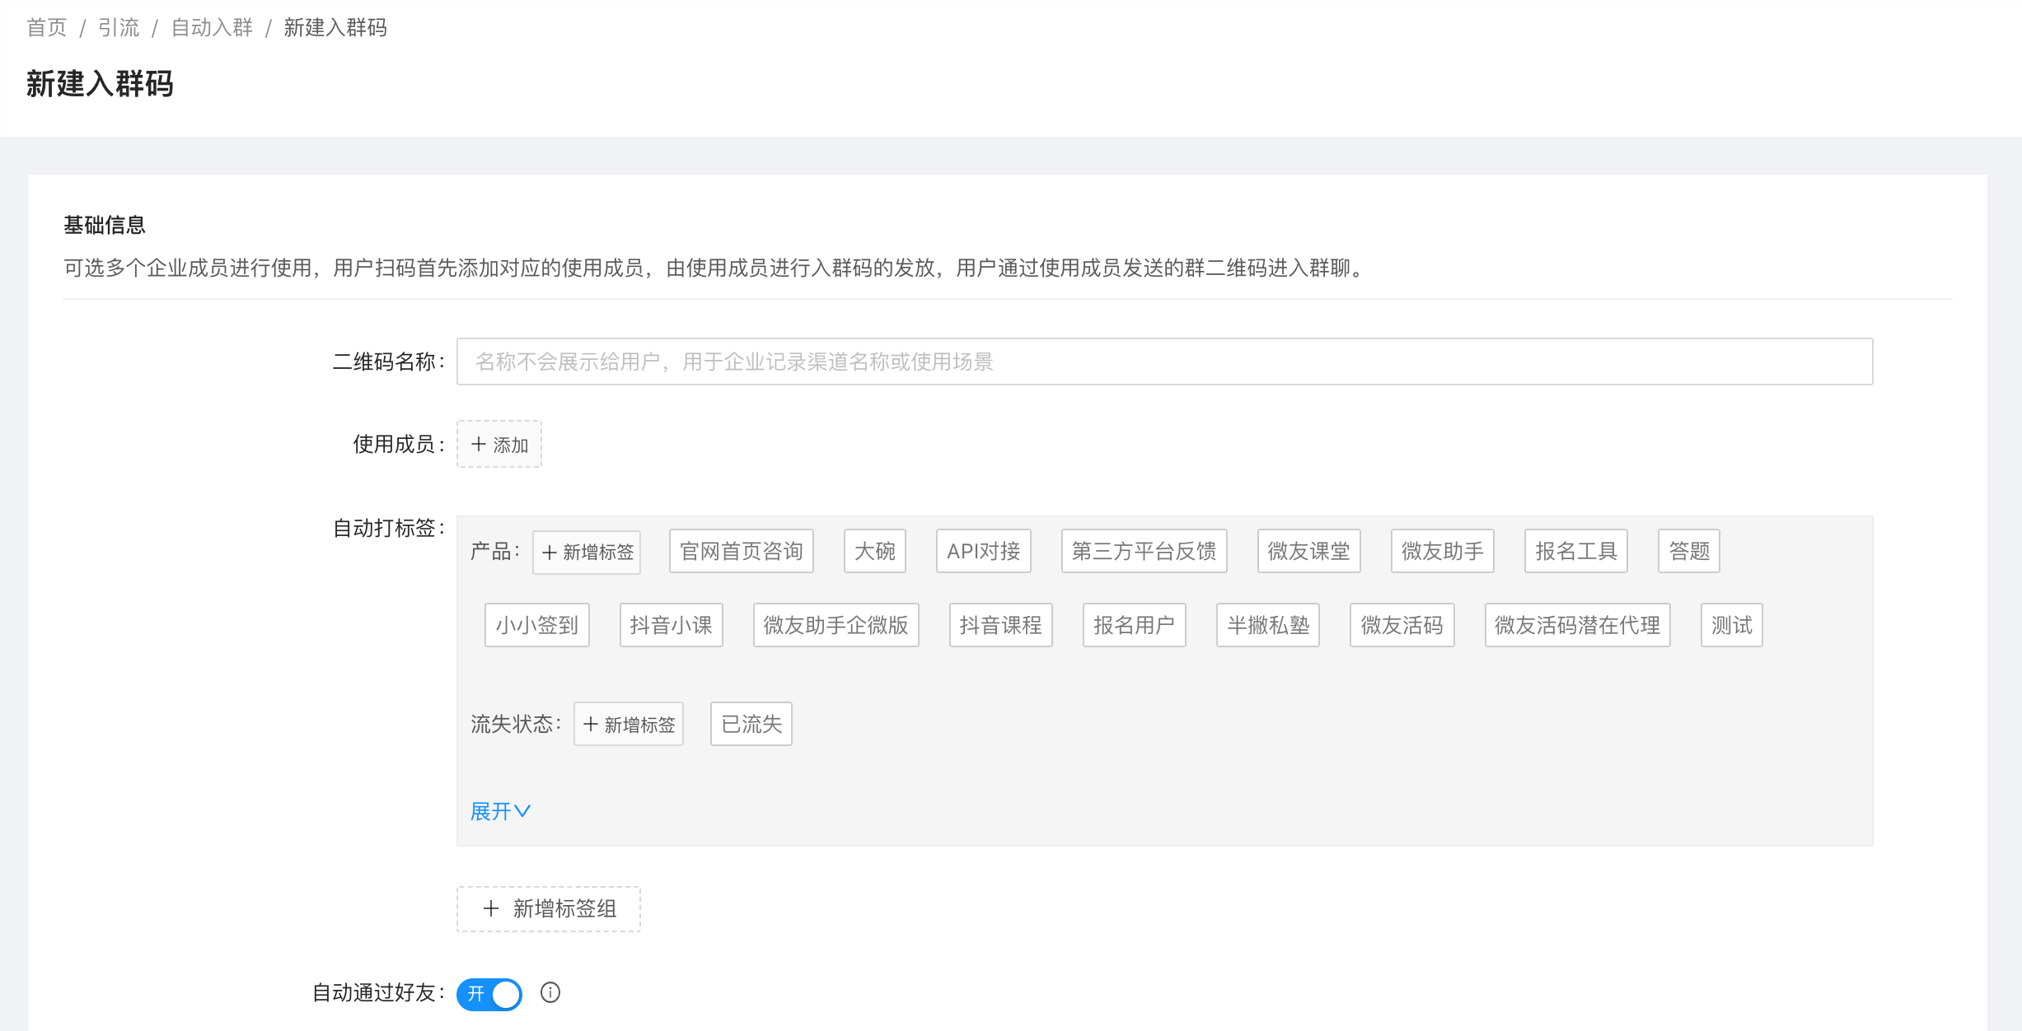Image resolution: width=2022 pixels, height=1031 pixels.
Task: Choose the 微友助手企微版 tag
Action: (x=836, y=625)
